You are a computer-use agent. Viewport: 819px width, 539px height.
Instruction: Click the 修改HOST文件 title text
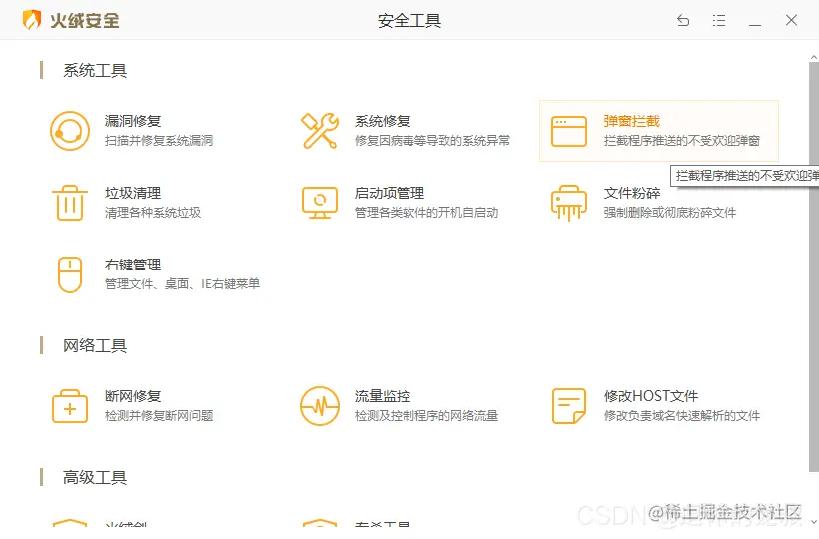pos(651,396)
